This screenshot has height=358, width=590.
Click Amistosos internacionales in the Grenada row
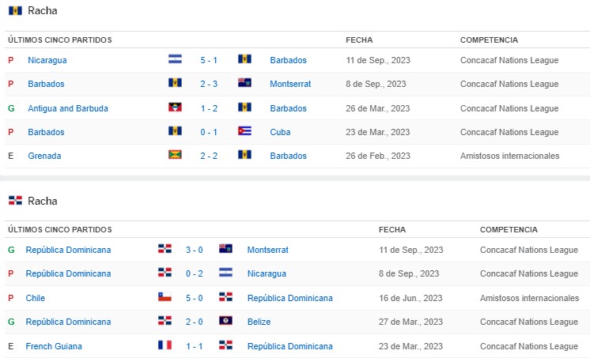point(509,156)
